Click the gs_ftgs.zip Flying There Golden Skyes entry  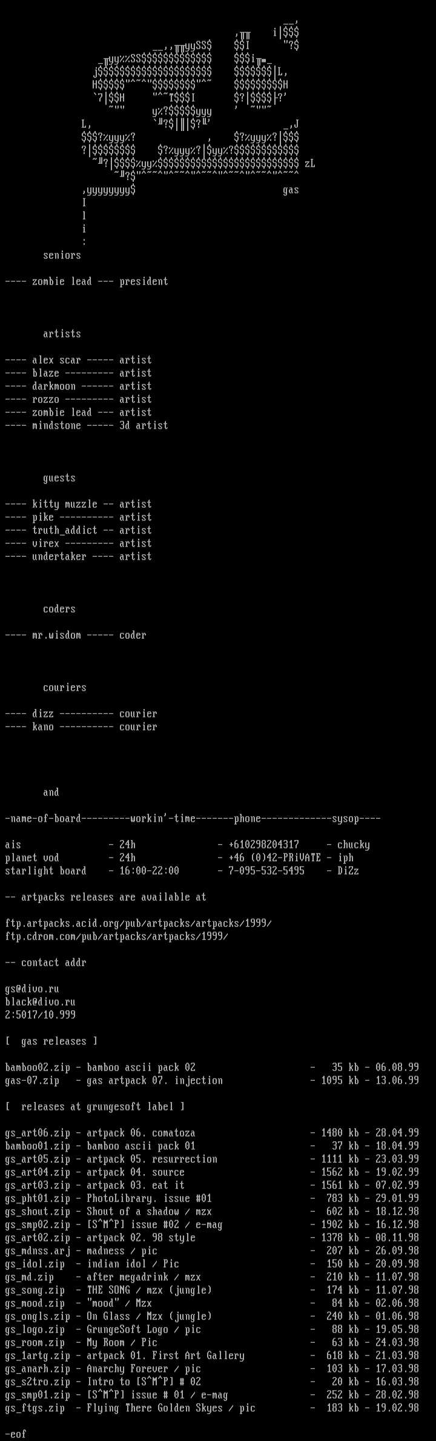(212, 1408)
